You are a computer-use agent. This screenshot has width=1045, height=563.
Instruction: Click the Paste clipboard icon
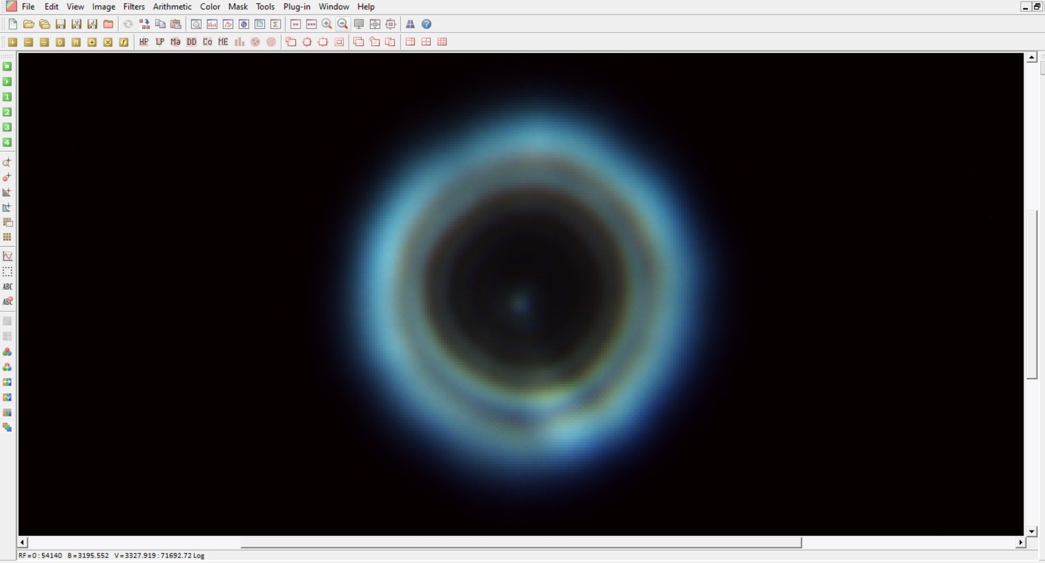point(176,24)
